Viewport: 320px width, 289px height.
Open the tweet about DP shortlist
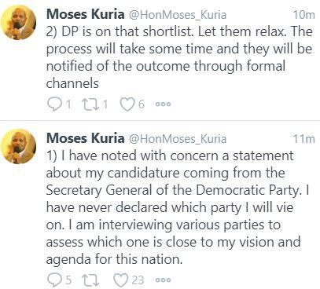tap(179, 57)
